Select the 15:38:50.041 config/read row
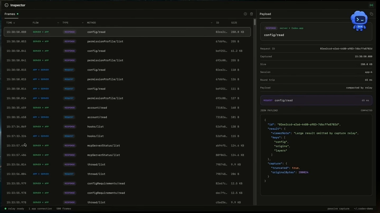 [127, 51]
